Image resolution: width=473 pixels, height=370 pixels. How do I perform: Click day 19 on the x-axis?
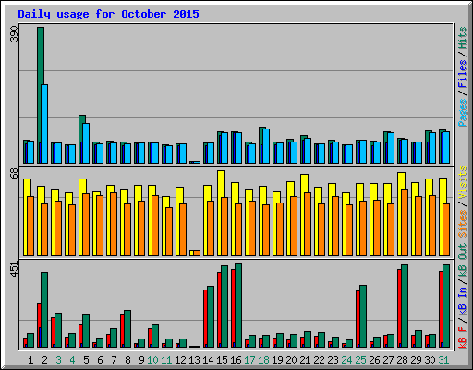[277, 360]
